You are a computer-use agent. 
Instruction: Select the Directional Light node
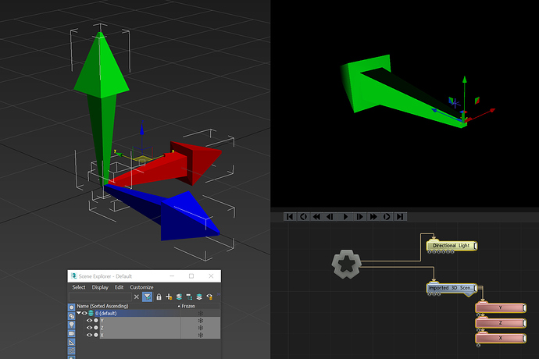[452, 246]
